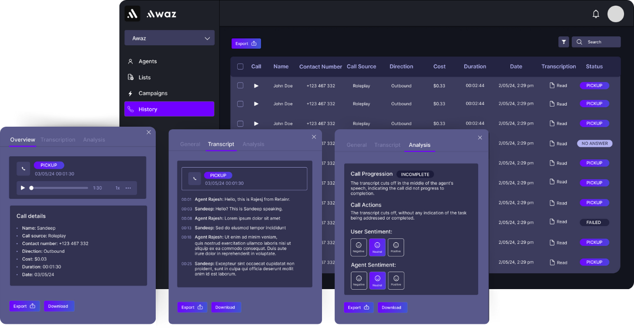Open Campaigns in the sidebar

[x=153, y=94]
